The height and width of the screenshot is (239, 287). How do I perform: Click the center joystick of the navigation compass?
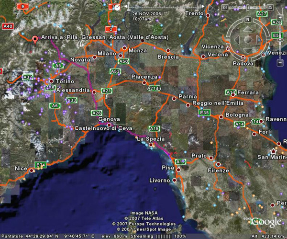(247, 39)
